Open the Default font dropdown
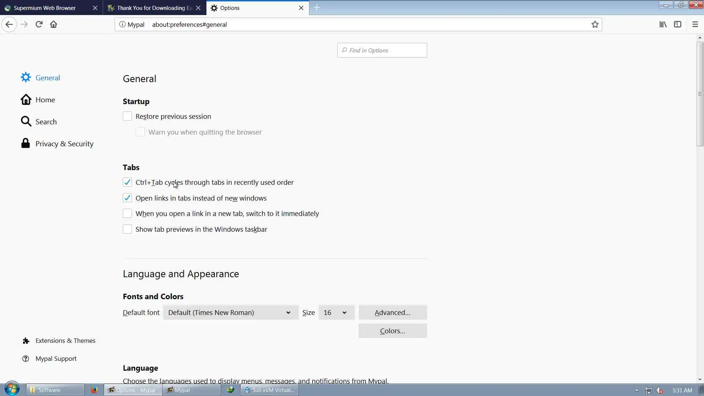704x396 pixels. (x=231, y=312)
